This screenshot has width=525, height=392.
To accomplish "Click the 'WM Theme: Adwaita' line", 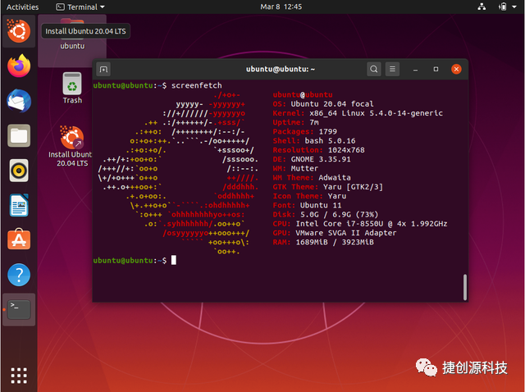I will click(x=312, y=177).
